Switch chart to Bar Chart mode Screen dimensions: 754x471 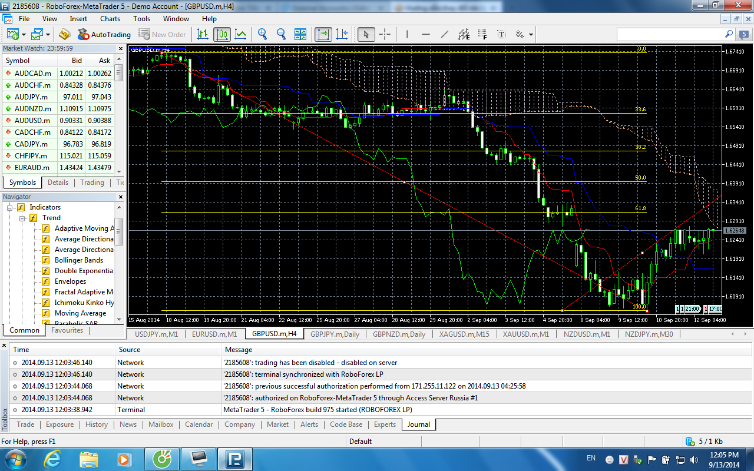202,34
